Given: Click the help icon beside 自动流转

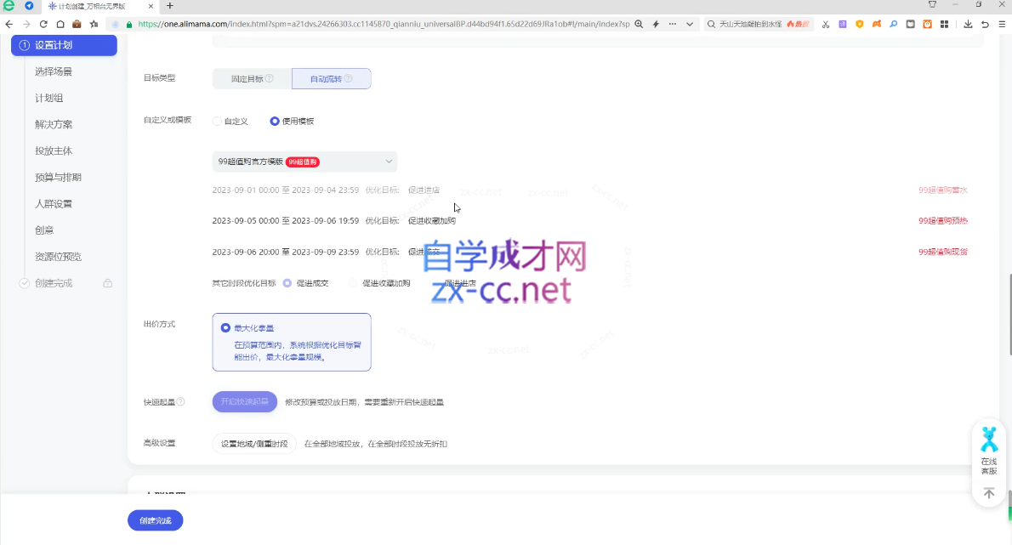Looking at the screenshot, I should pos(348,78).
